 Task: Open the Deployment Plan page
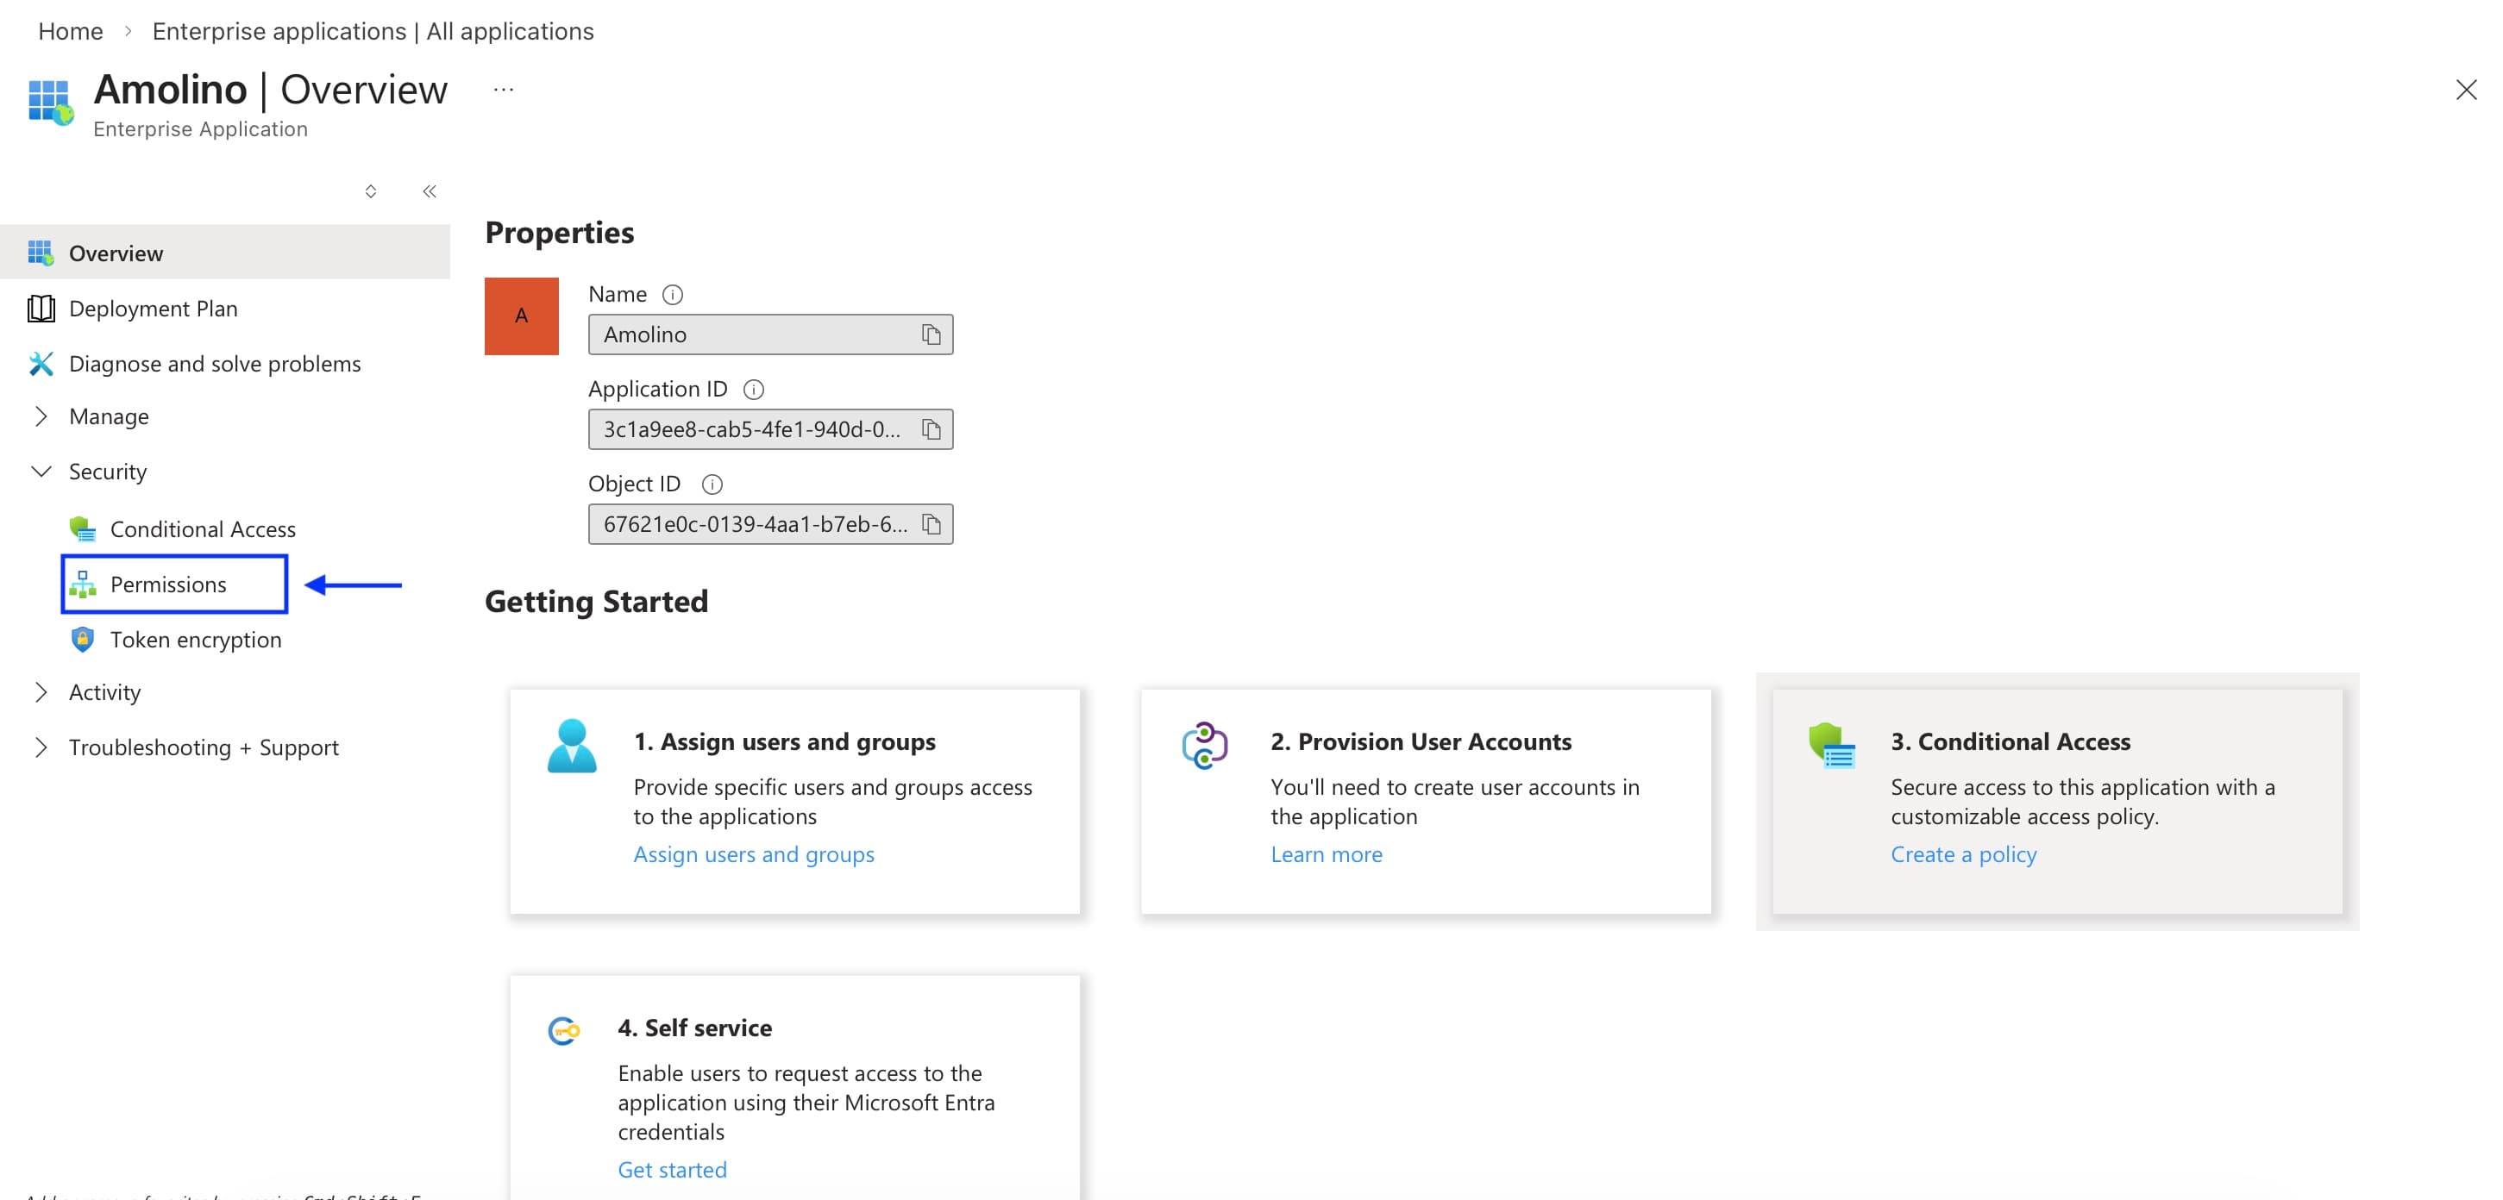[153, 308]
